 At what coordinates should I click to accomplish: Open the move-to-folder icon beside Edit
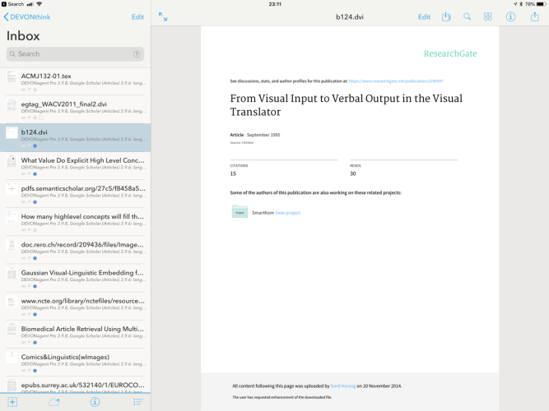(x=446, y=16)
